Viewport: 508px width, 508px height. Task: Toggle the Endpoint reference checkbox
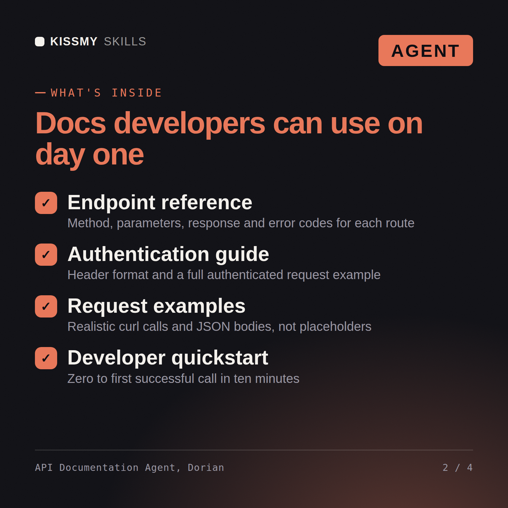[x=46, y=203]
